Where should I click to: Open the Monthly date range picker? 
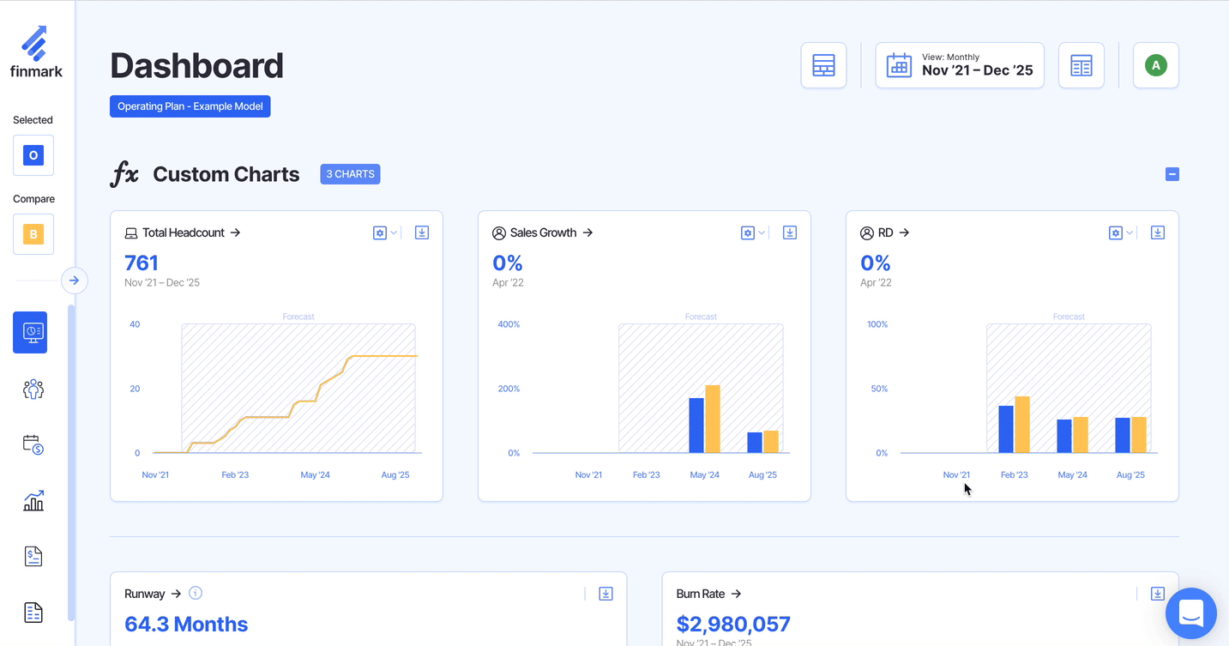pyautogui.click(x=959, y=65)
